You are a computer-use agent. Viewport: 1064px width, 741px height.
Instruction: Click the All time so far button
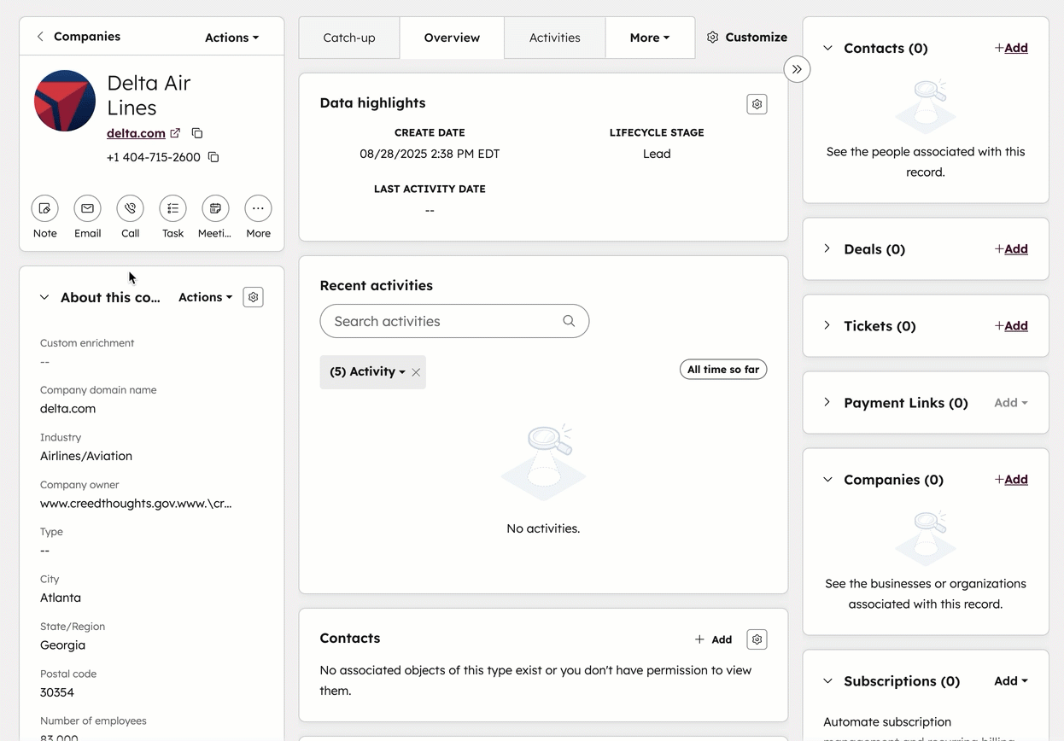[723, 370]
